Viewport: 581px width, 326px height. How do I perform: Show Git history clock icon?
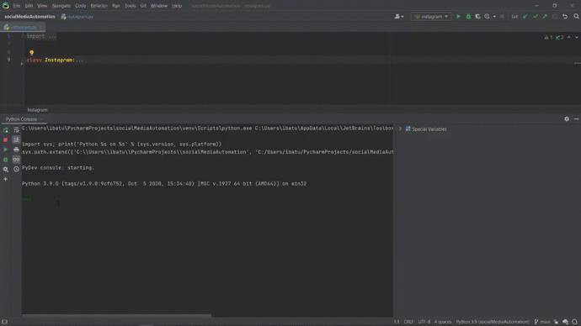(555, 16)
